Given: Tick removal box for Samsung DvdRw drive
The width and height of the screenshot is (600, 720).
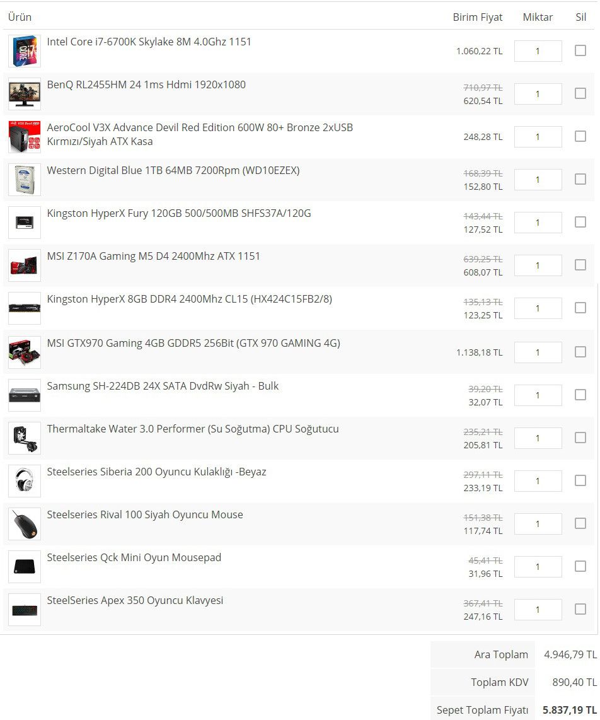Looking at the screenshot, I should tap(580, 395).
